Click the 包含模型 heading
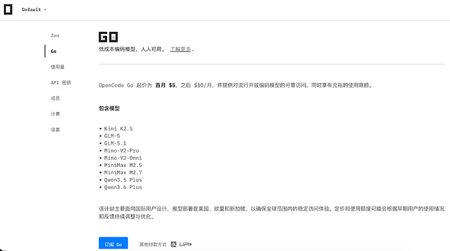 (x=109, y=108)
